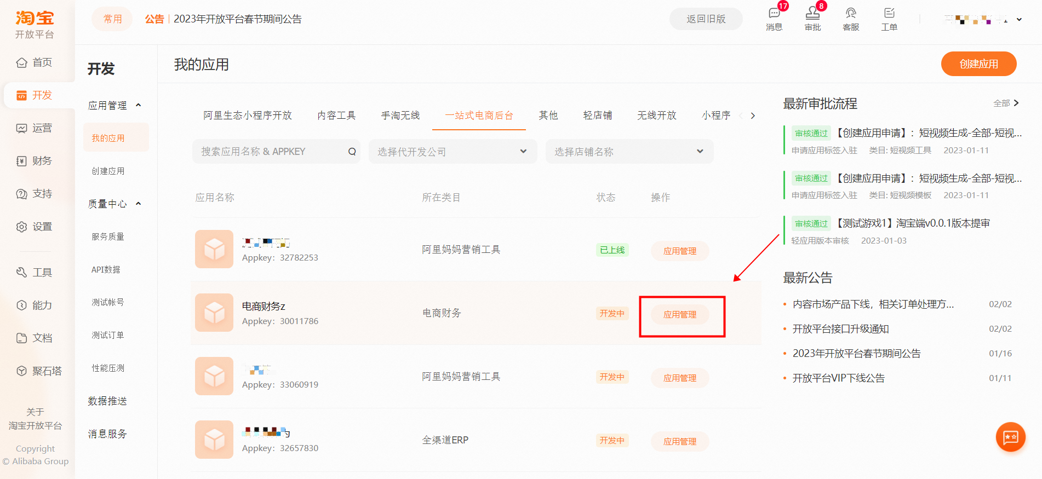The width and height of the screenshot is (1042, 479).
Task: Open the 选择代开发公司 dropdown
Action: click(453, 152)
